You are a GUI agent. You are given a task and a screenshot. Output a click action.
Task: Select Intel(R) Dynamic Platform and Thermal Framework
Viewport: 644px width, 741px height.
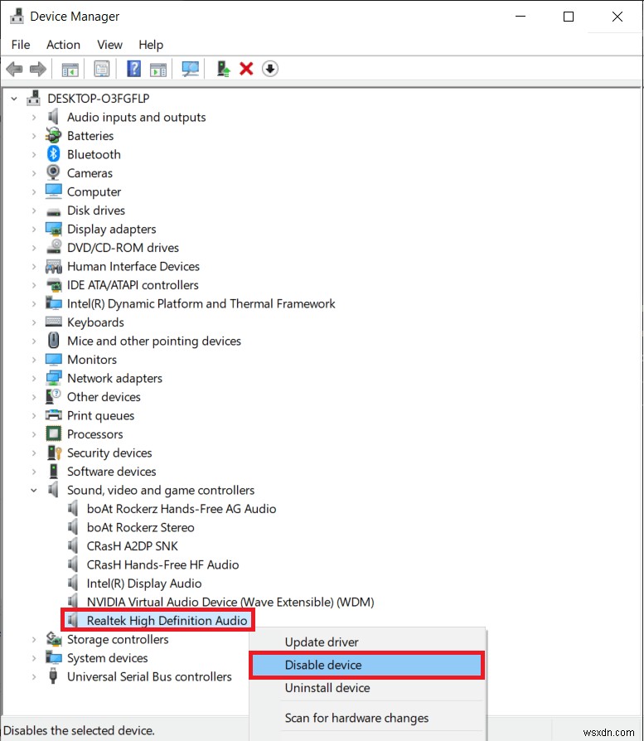coord(201,303)
